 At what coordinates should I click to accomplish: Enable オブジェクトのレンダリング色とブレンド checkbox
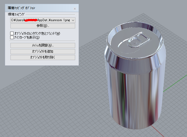coord(12,33)
